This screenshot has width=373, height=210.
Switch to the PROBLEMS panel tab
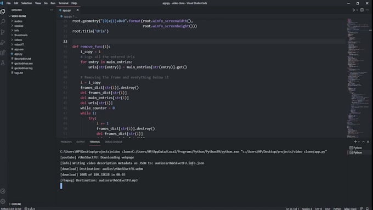(66, 142)
